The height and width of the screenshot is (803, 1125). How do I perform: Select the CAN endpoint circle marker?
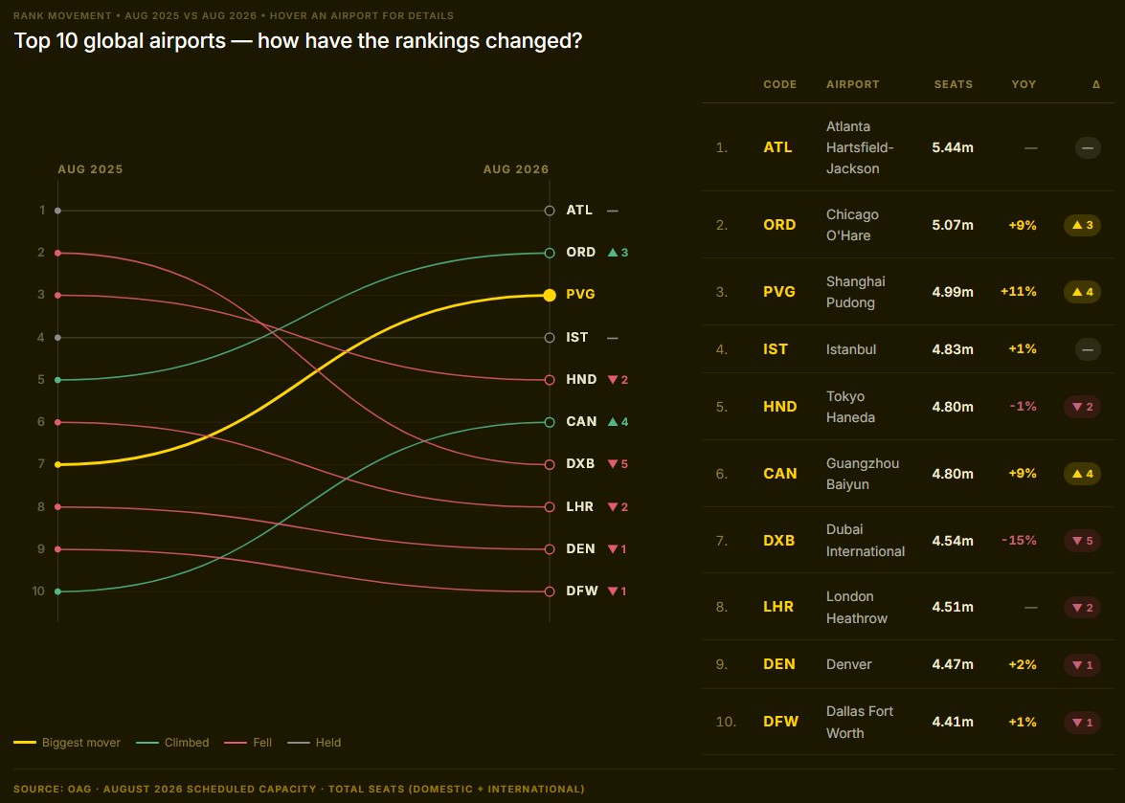coord(550,422)
